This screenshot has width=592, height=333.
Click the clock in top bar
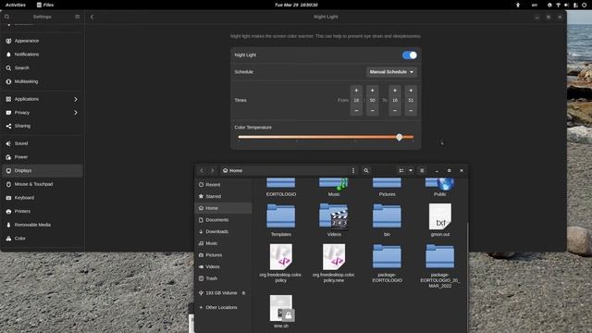(296, 5)
